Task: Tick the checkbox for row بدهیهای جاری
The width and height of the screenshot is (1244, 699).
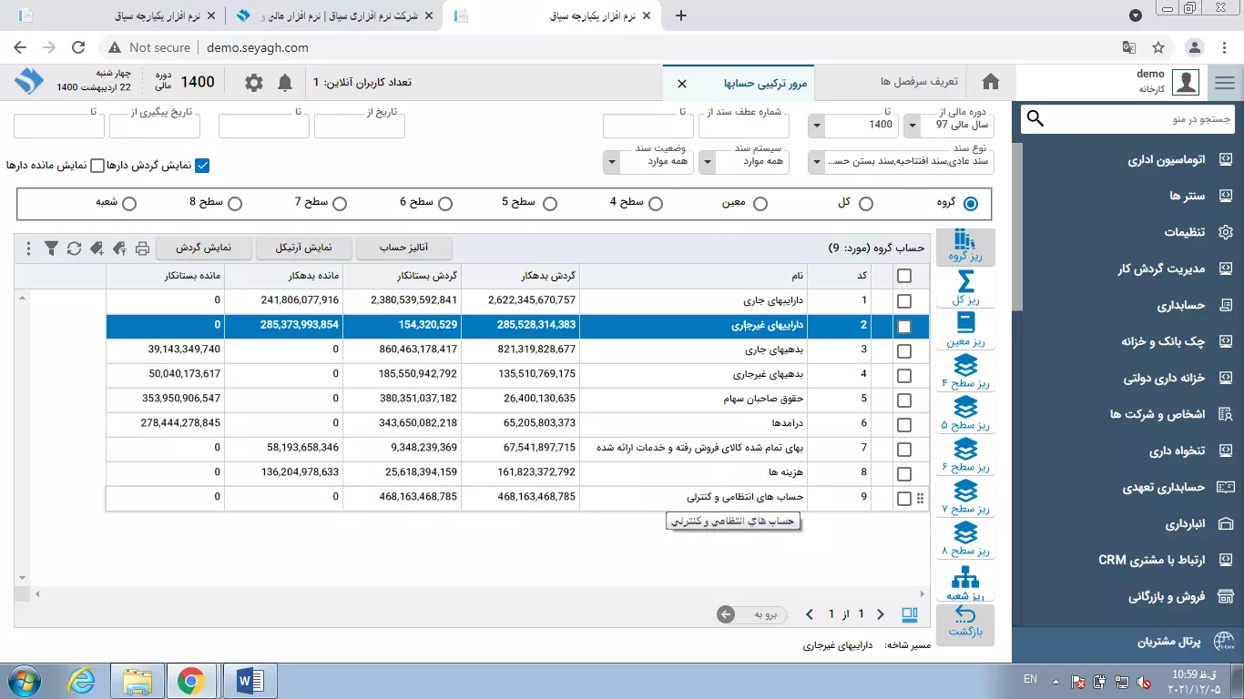Action: coord(903,351)
